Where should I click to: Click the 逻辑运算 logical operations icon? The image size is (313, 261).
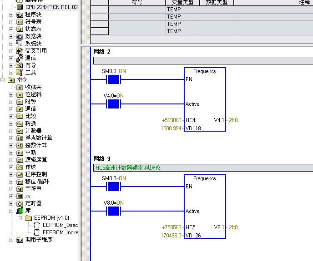click(x=20, y=160)
